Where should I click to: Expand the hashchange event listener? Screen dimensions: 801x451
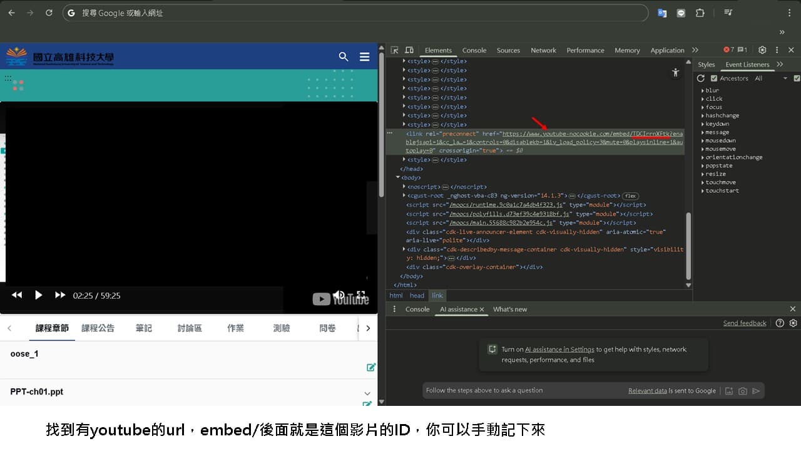pyautogui.click(x=703, y=116)
